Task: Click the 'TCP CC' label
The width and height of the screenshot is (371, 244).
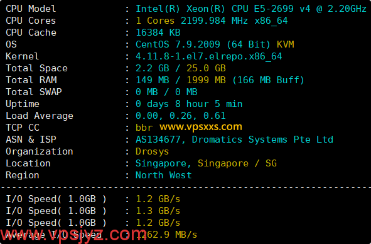Action: 23,128
